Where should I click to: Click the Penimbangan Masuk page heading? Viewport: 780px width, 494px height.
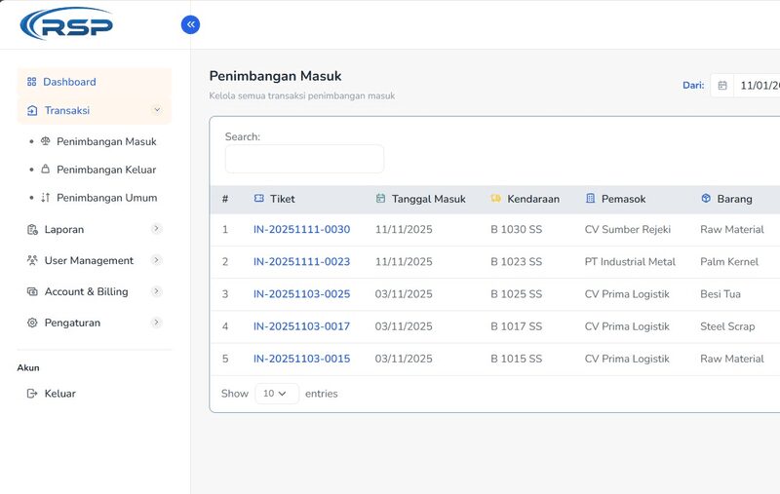pyautogui.click(x=275, y=76)
